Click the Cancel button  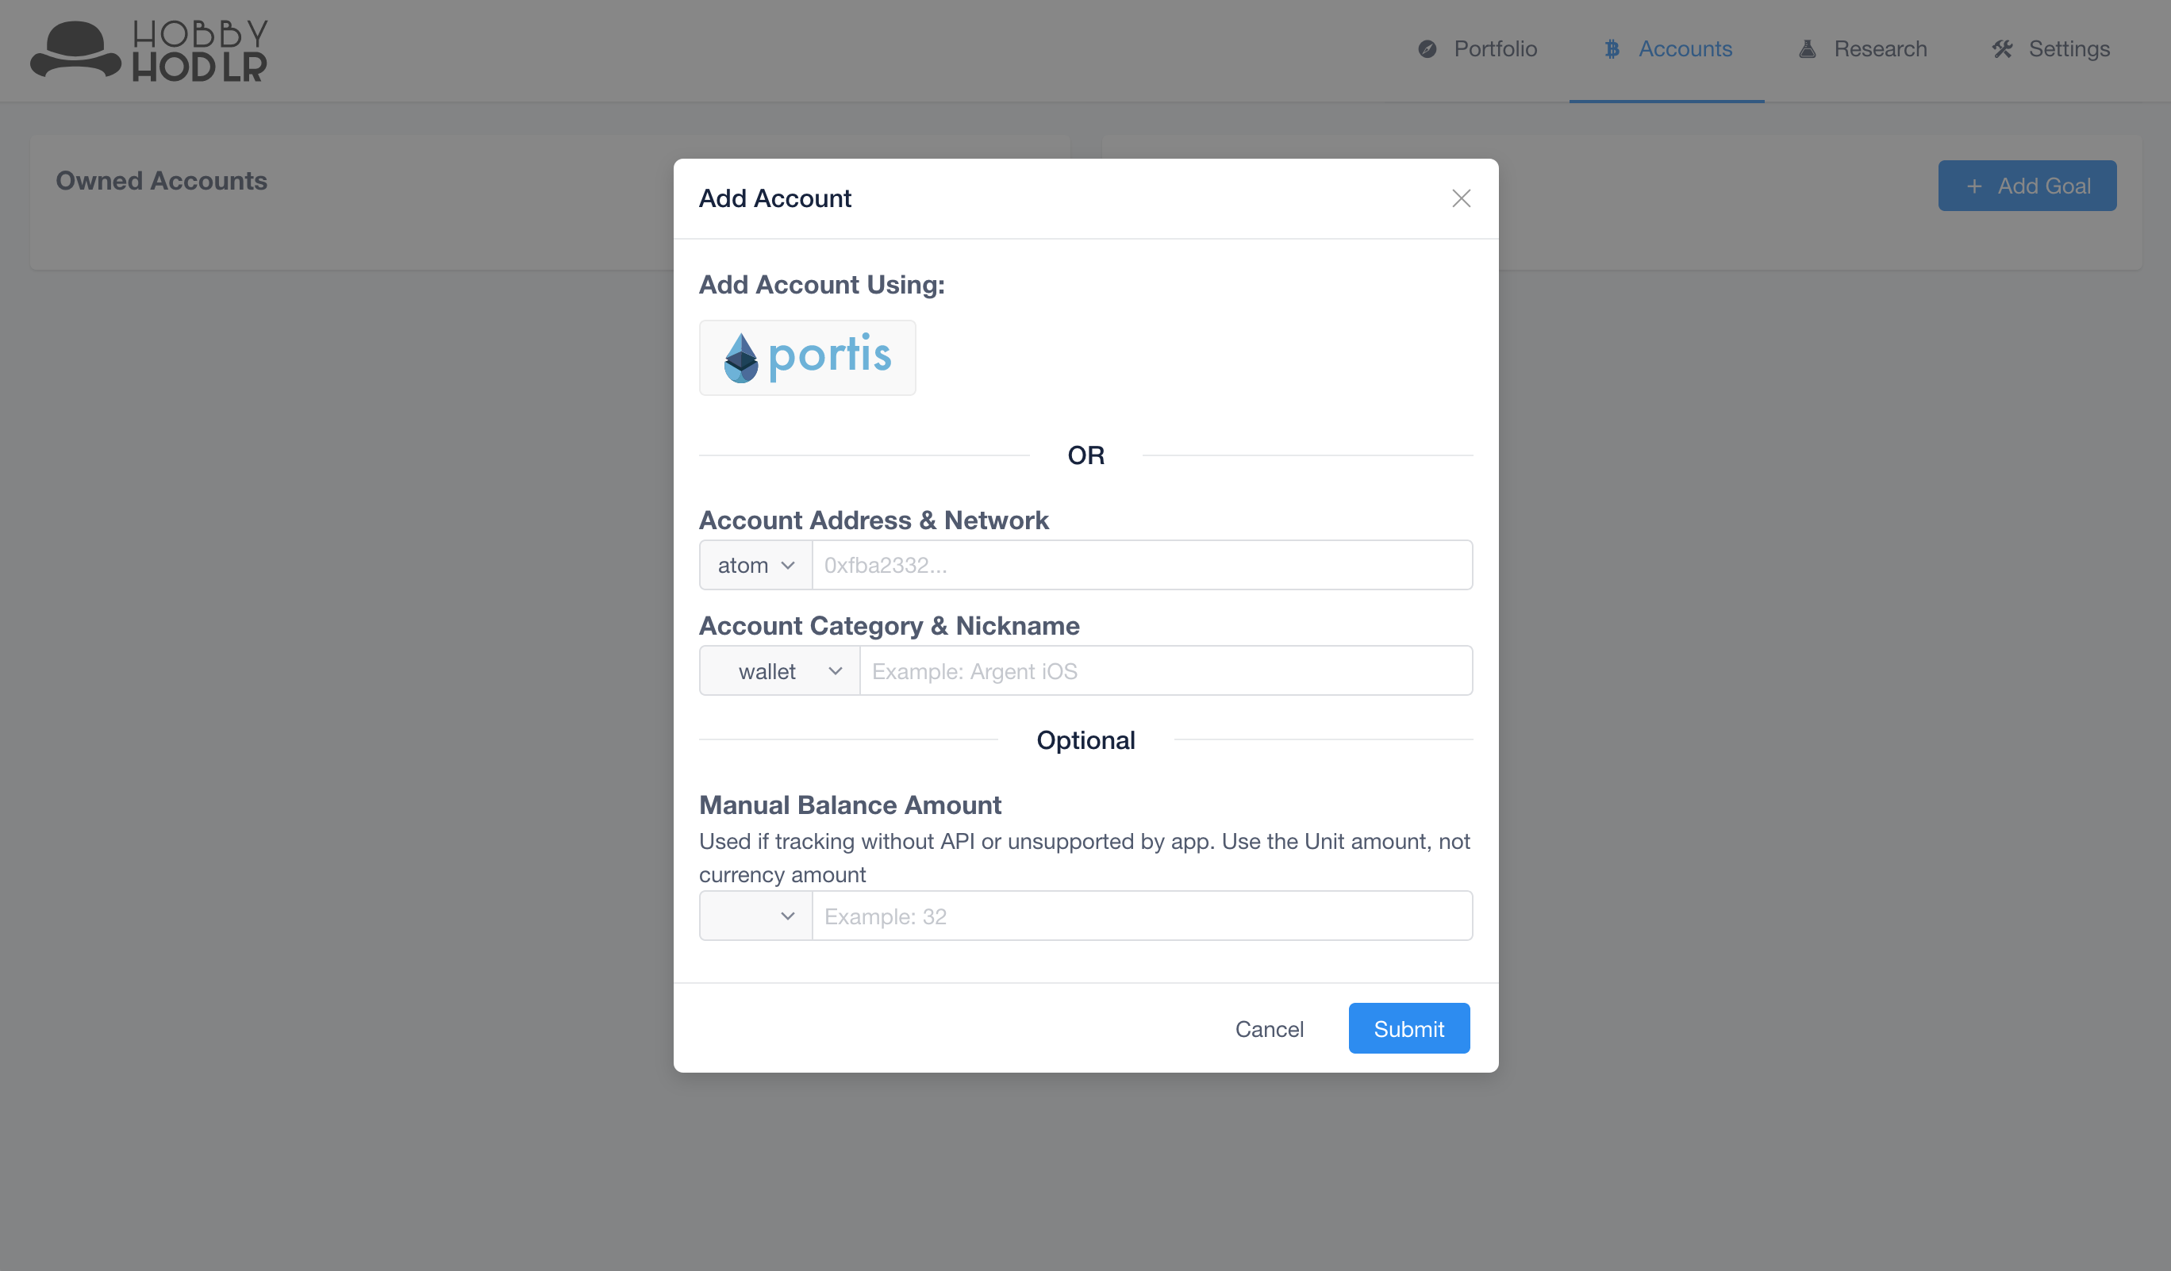tap(1270, 1029)
